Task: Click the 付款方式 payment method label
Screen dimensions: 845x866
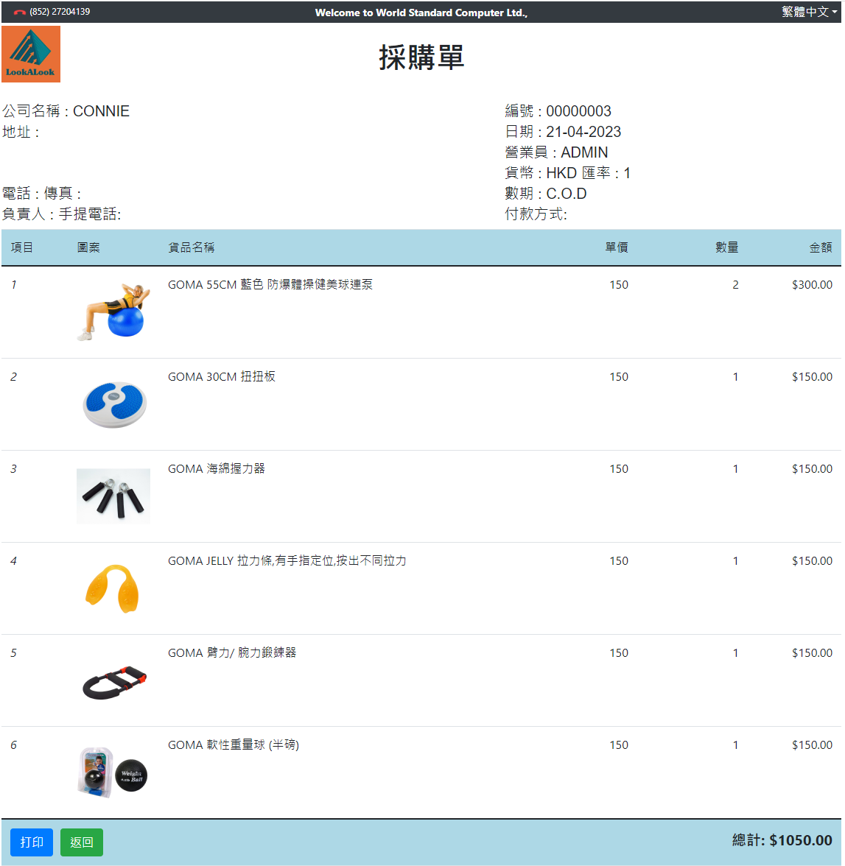Action: point(536,214)
